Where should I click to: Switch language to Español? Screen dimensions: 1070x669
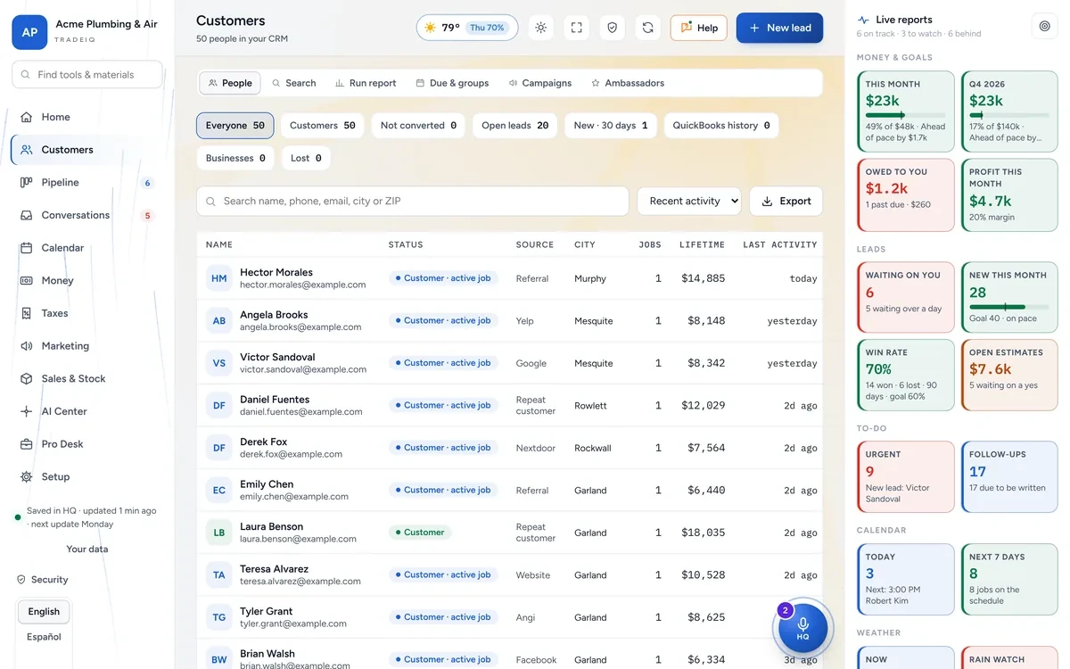click(x=44, y=637)
